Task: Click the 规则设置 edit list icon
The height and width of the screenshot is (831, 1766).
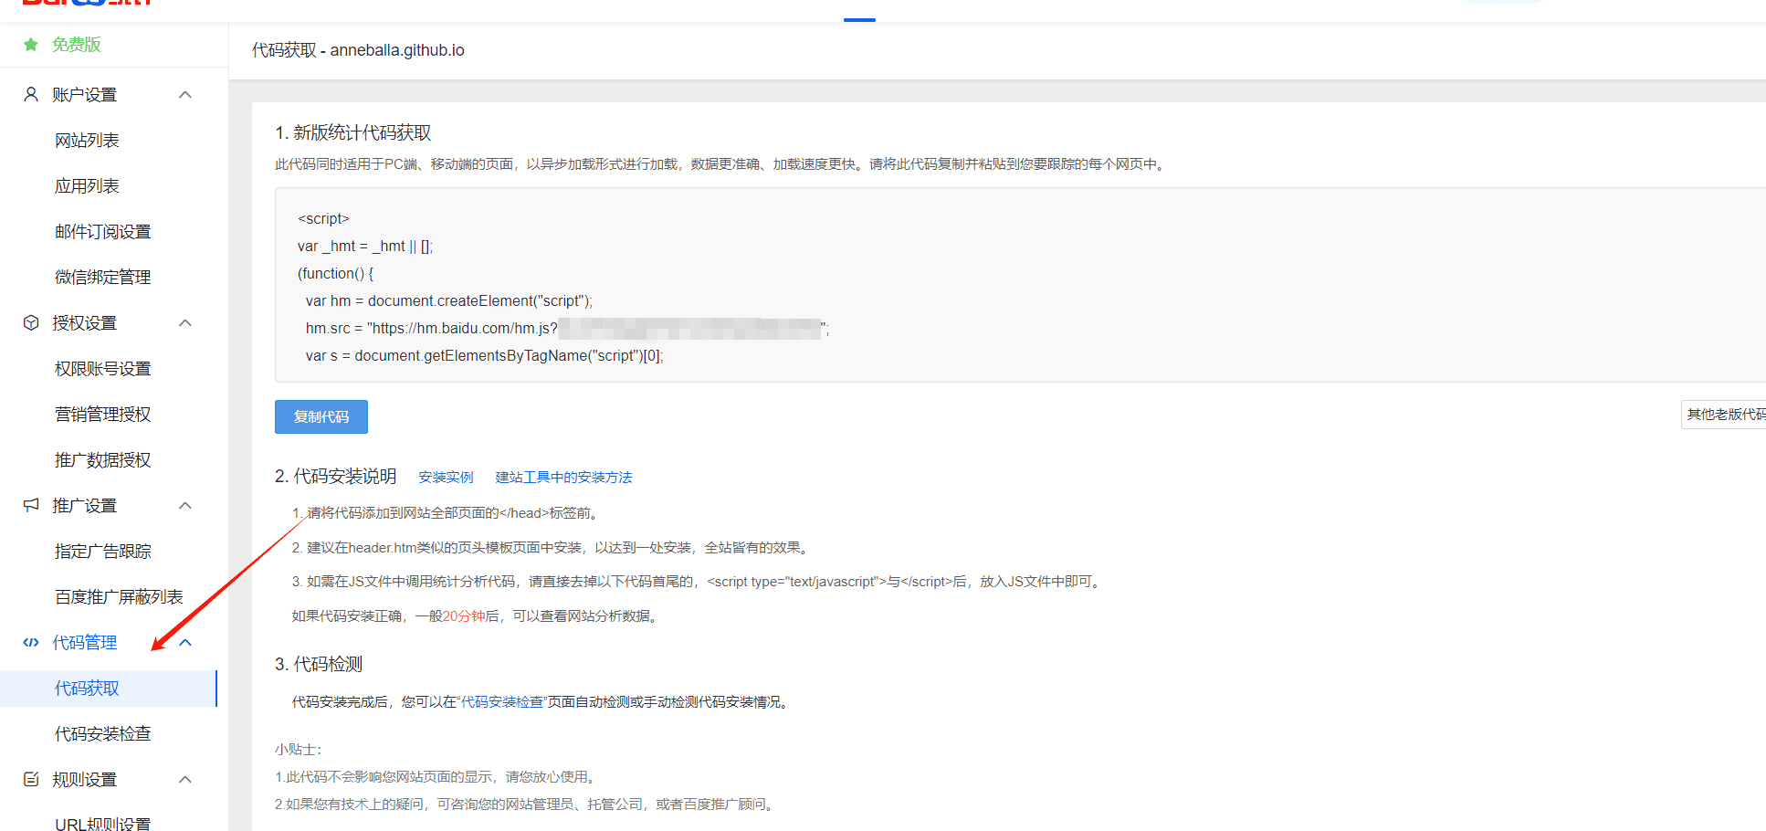Action: (x=31, y=779)
